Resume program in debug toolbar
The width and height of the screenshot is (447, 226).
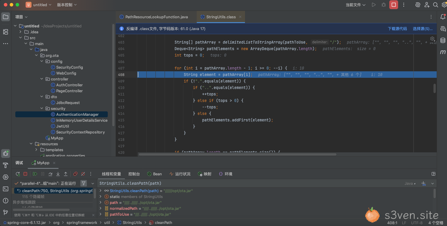click(x=35, y=174)
